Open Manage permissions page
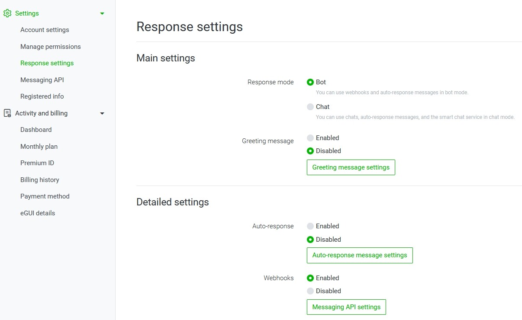This screenshot has width=522, height=320. click(50, 47)
